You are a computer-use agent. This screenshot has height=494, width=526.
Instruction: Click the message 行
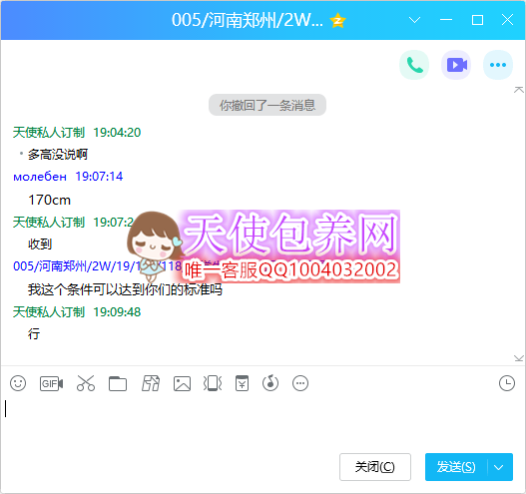point(34,333)
